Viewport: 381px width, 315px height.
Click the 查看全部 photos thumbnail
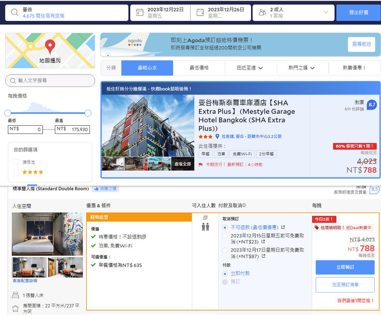pos(183,164)
